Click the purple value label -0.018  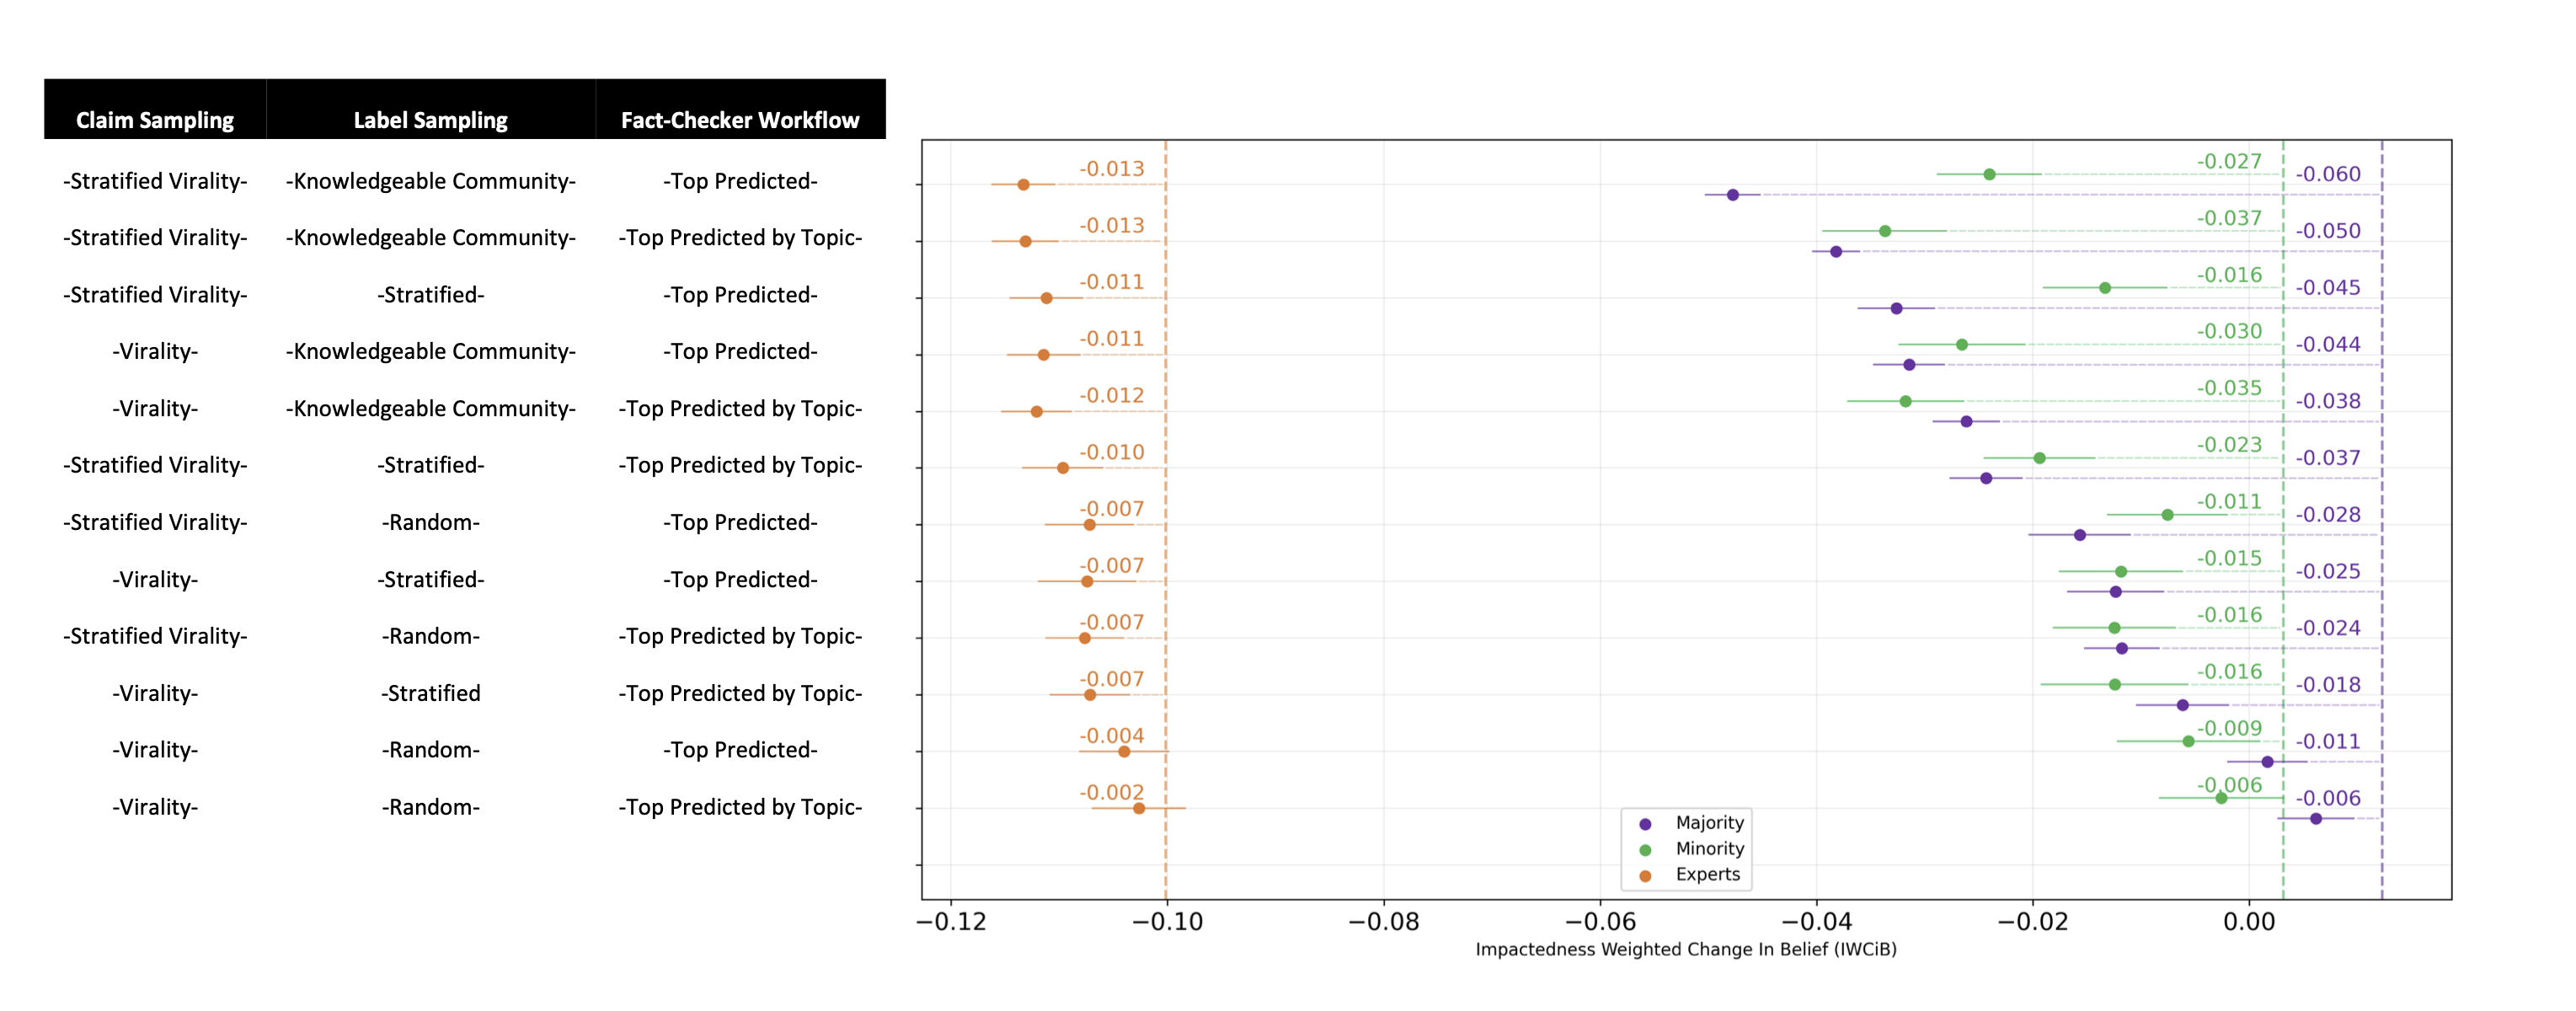point(2328,685)
